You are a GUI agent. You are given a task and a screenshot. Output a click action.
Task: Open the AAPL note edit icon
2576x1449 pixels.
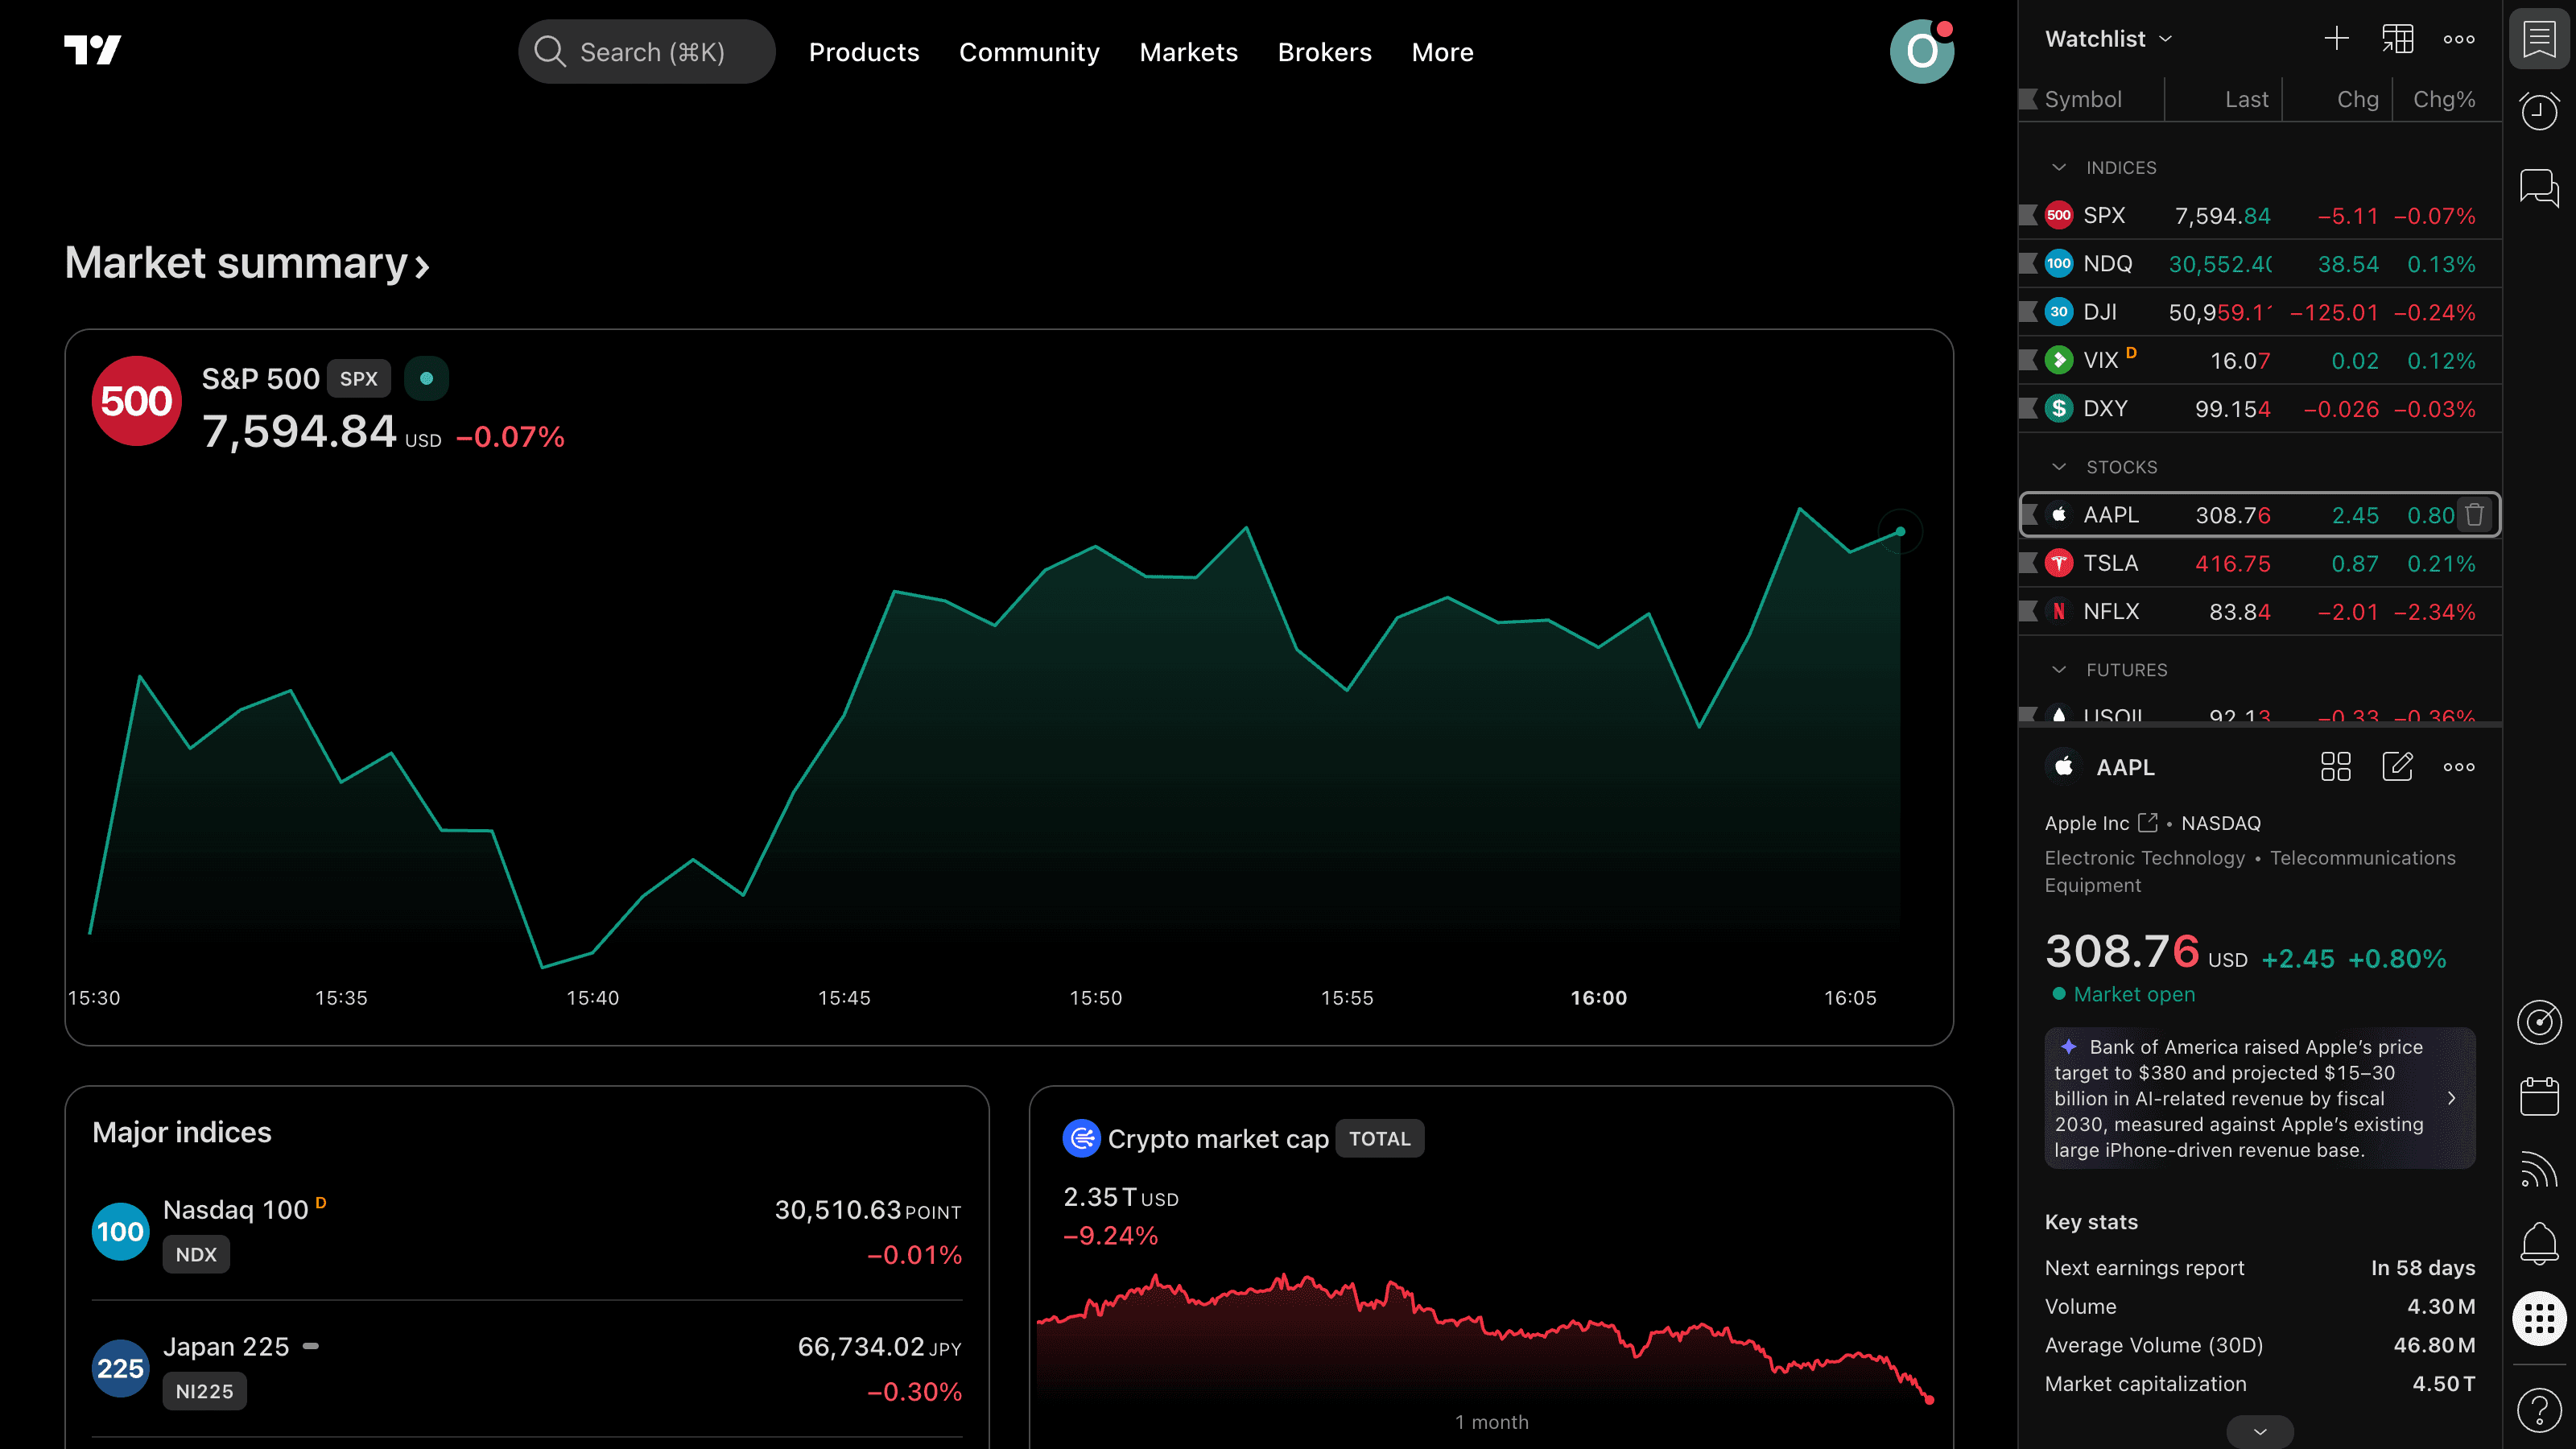[2398, 767]
